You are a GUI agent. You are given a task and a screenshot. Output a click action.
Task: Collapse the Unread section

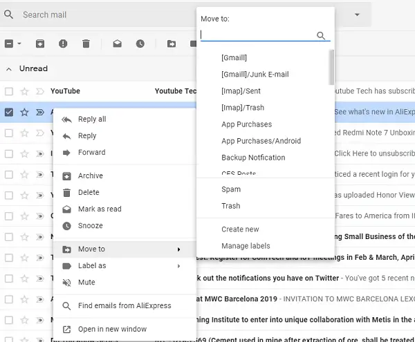[9, 69]
